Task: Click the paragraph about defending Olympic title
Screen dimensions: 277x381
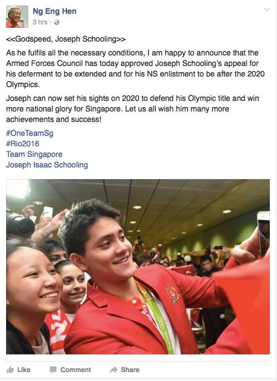Action: pos(132,109)
